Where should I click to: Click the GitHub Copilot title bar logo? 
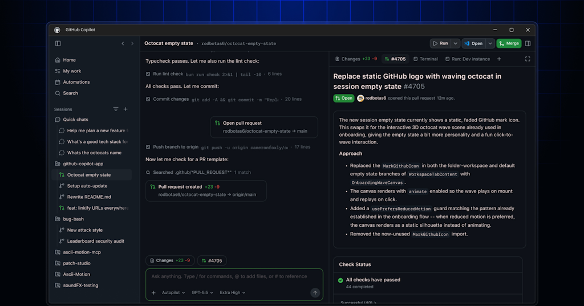click(57, 30)
